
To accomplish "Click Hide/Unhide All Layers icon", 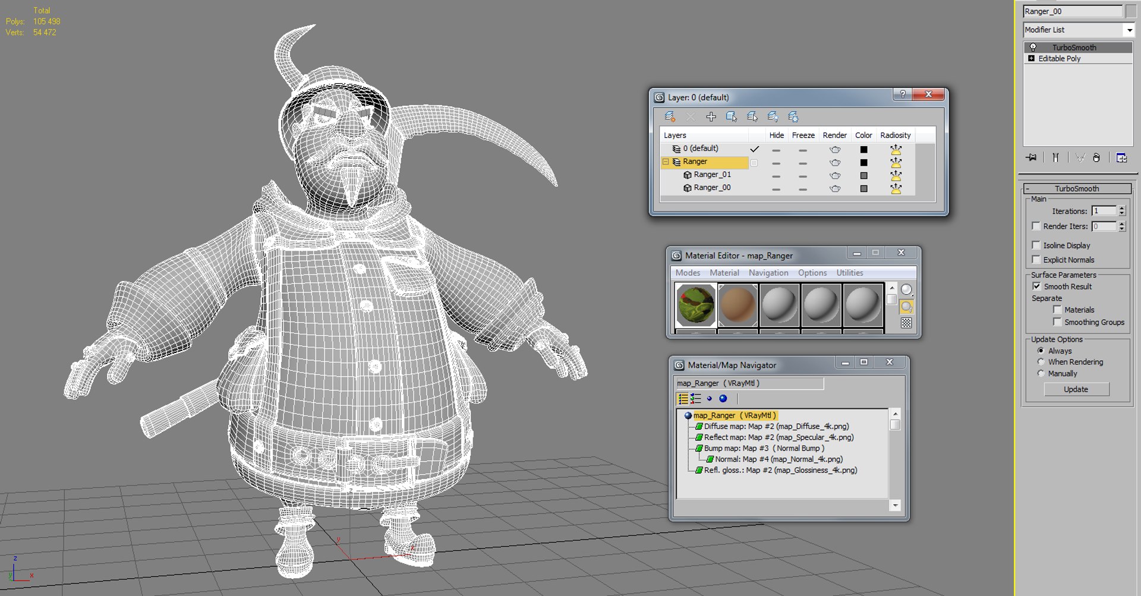I will coord(773,116).
